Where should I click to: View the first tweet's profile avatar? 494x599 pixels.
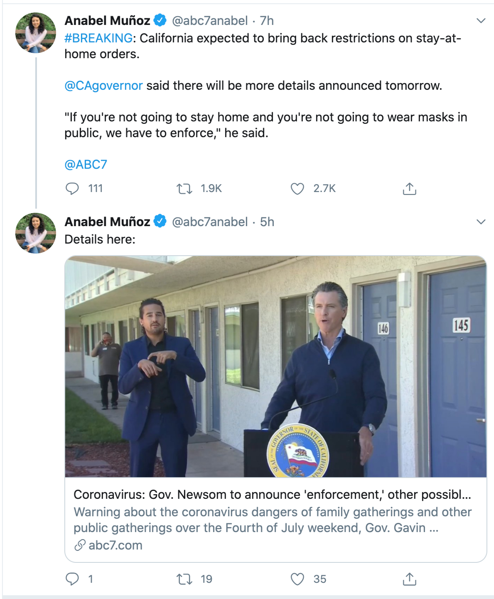(x=36, y=33)
